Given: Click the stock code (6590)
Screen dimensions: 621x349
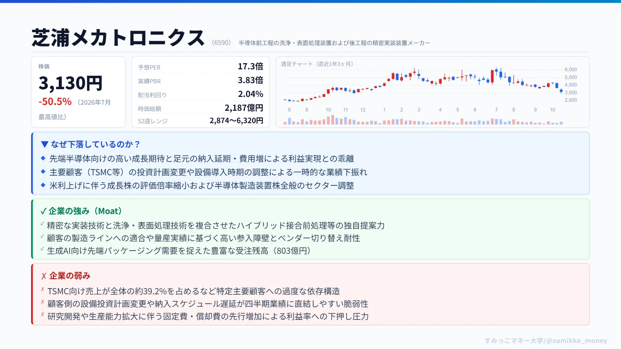Looking at the screenshot, I should 222,43.
